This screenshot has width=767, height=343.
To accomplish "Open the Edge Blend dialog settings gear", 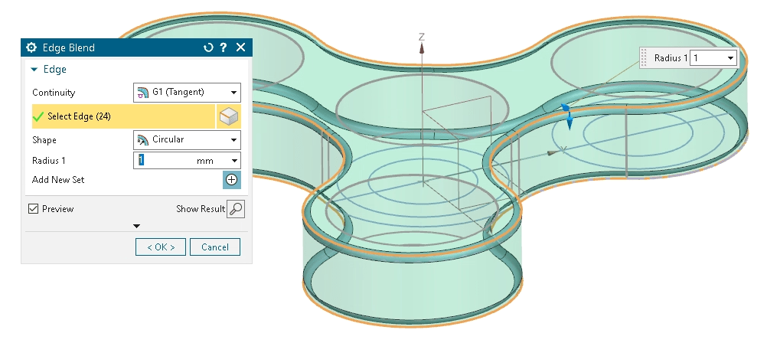I will point(31,47).
